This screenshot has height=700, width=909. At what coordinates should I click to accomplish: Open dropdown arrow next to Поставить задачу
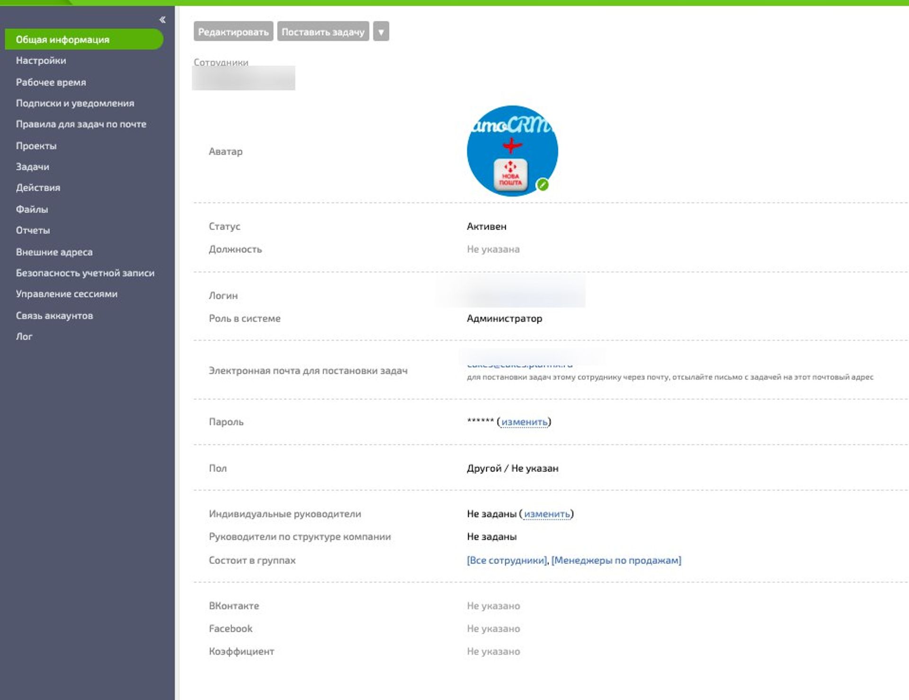tap(381, 32)
